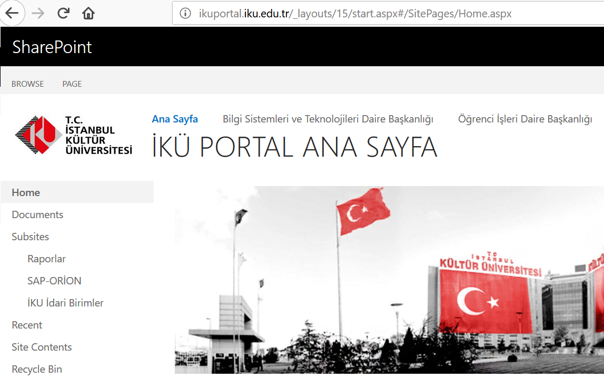
Task: Switch to the BROWSE ribbon tab
Action: 28,84
